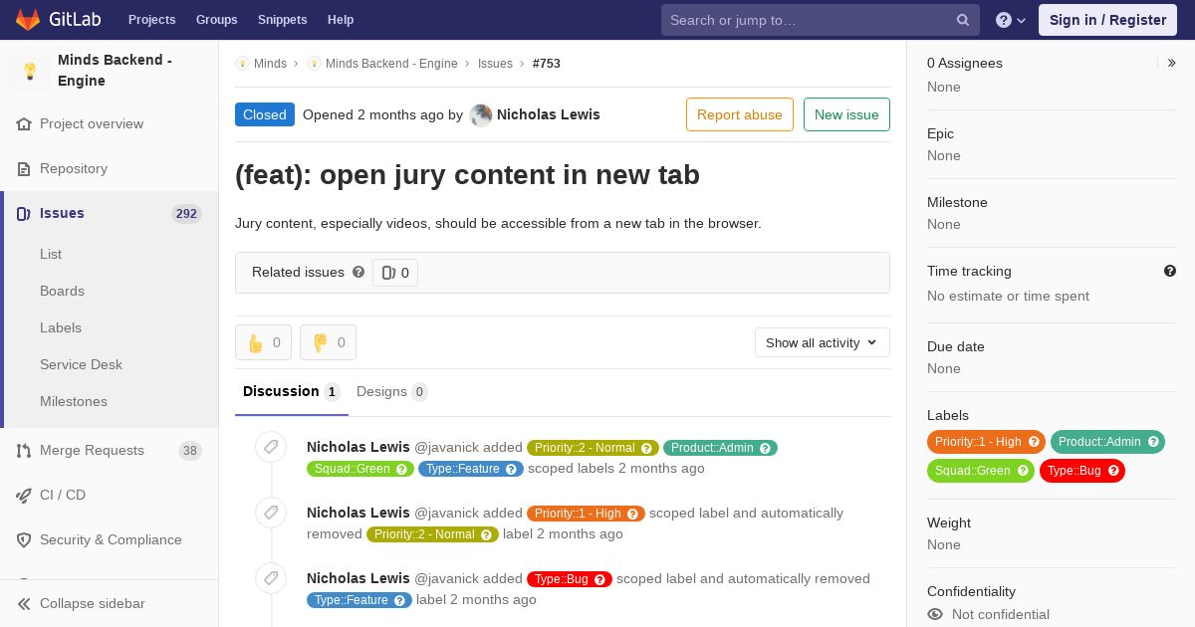Click Time tracking help icon
This screenshot has height=627, width=1195.
[x=1170, y=271]
